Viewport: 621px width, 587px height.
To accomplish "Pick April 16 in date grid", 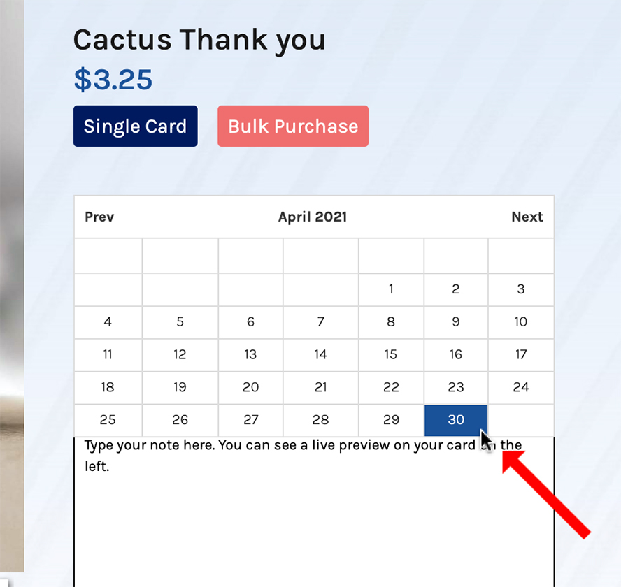I will pos(456,355).
